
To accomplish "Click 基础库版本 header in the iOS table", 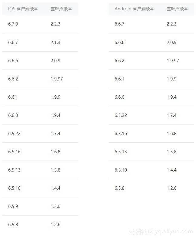I will tap(61, 9).
